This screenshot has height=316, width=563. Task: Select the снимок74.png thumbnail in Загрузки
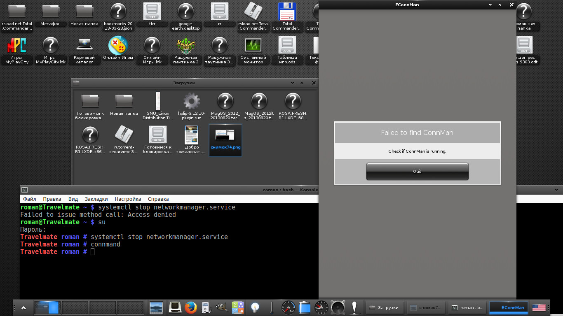[x=225, y=140]
